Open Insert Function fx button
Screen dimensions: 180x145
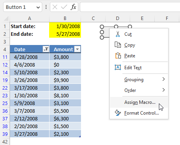[73, 7]
